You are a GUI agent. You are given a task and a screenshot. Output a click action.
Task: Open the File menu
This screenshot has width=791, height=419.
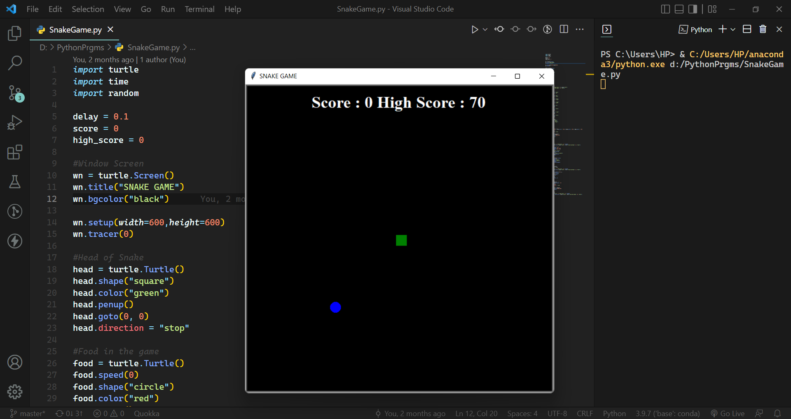point(33,9)
